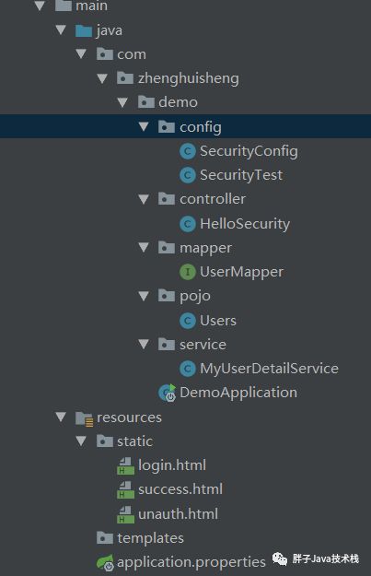This screenshot has width=371, height=576.
Task: Click the MyUserDetailService class icon
Action: tap(188, 369)
